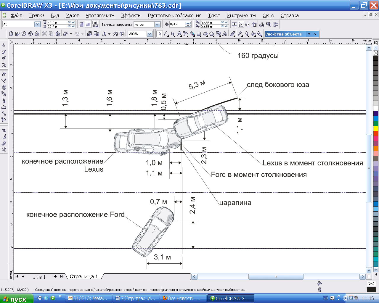Select the 3-point curve tool
Image resolution: width=379 pixels, height=303 pixels.
pyautogui.click(x=4, y=107)
